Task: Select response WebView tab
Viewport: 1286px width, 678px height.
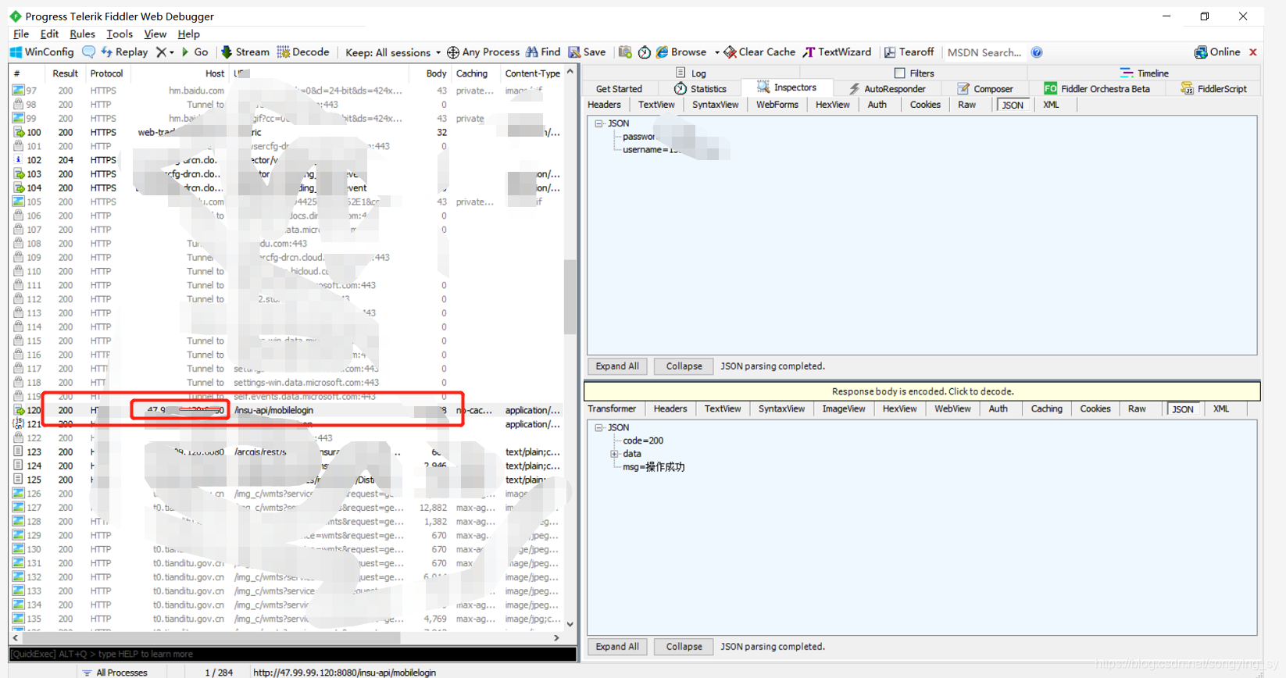Action: (x=952, y=409)
